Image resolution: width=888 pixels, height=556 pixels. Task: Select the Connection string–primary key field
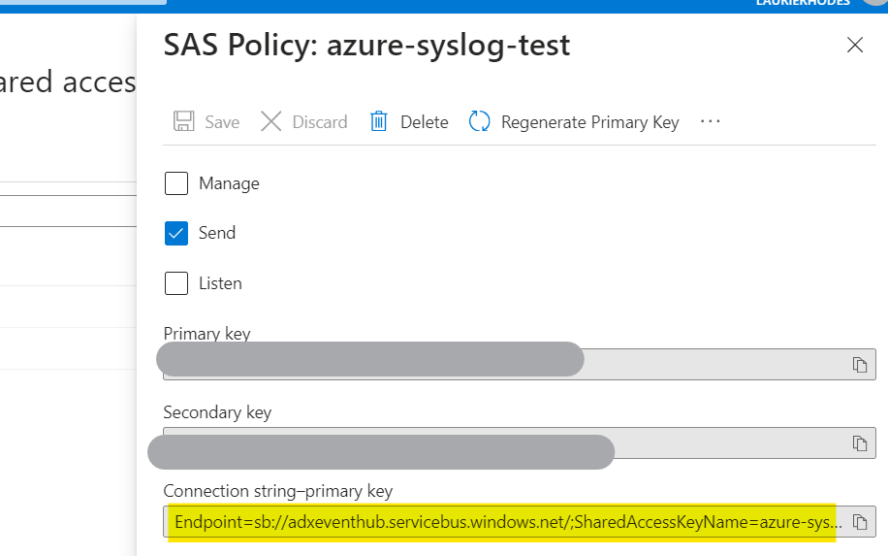(520, 521)
